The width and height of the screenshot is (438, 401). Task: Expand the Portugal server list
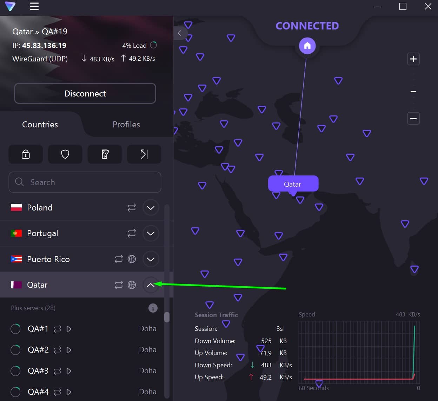[151, 233]
